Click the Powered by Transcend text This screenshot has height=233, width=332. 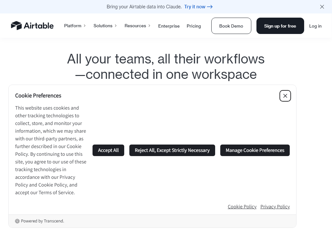pyautogui.click(x=42, y=221)
